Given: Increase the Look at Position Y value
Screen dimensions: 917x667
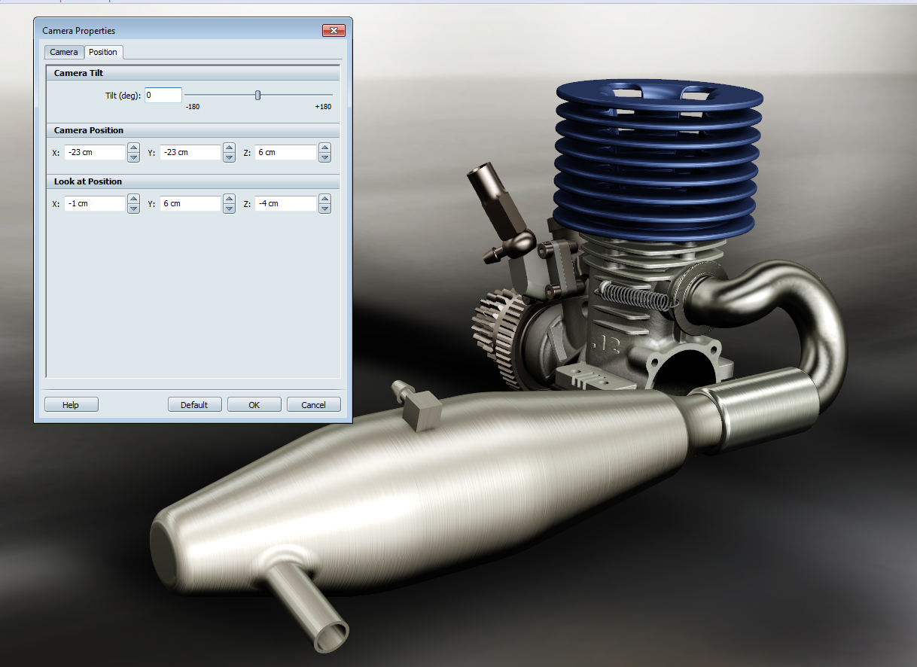Looking at the screenshot, I should tap(229, 199).
